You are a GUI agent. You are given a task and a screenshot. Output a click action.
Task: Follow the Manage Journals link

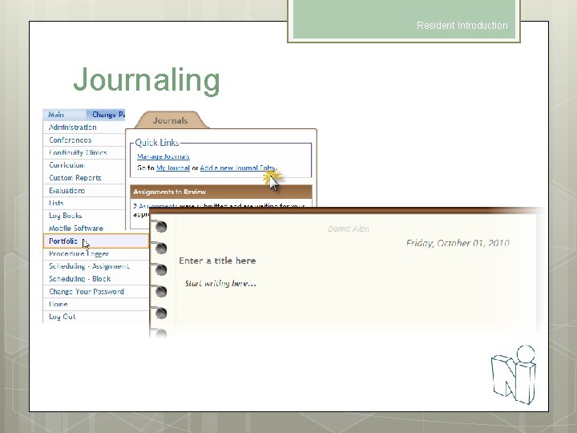pyautogui.click(x=163, y=156)
